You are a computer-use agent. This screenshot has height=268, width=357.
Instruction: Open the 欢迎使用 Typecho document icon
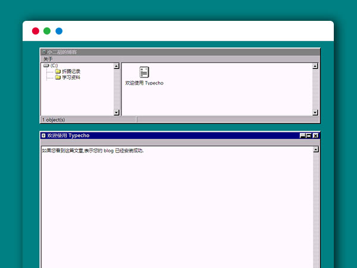pyautogui.click(x=144, y=72)
